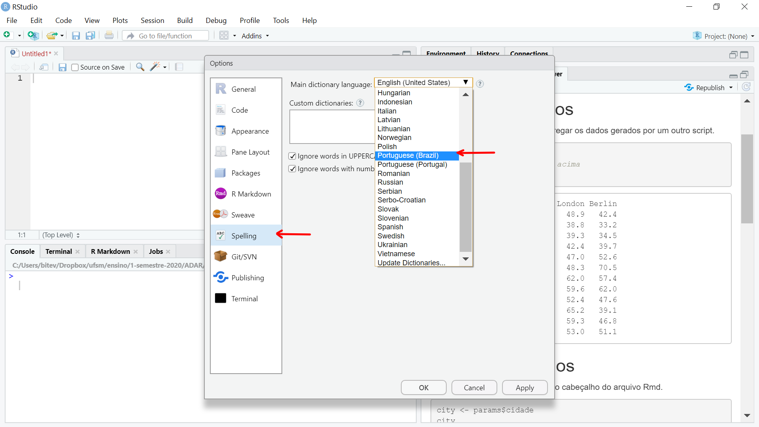This screenshot has width=759, height=427.
Task: Open the Tools menu
Action: [281, 20]
